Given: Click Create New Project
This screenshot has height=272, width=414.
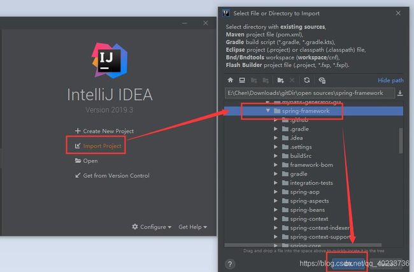Looking at the screenshot, I should 108,131.
